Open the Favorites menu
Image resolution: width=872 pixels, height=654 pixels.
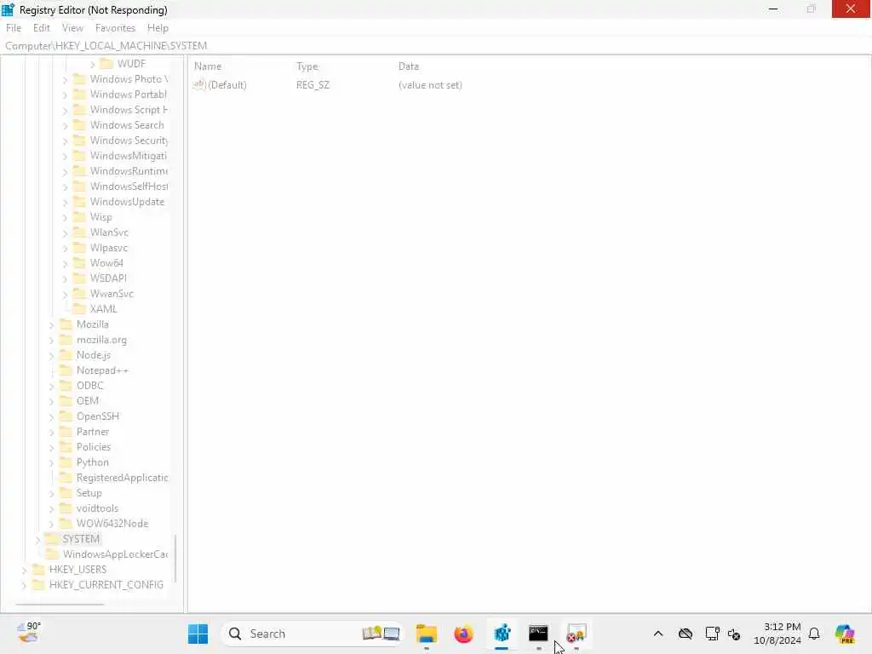(x=115, y=28)
